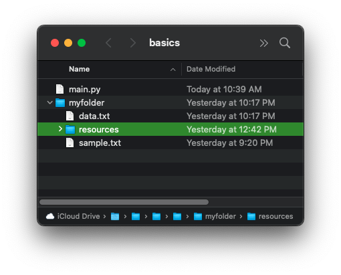
Task: Sort by Date Modified column header
Action: [x=211, y=69]
